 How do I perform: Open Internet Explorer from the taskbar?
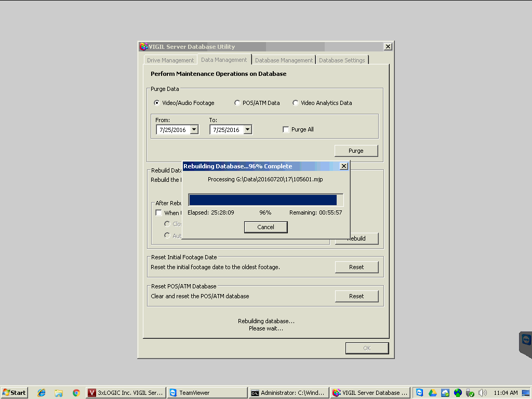point(42,393)
